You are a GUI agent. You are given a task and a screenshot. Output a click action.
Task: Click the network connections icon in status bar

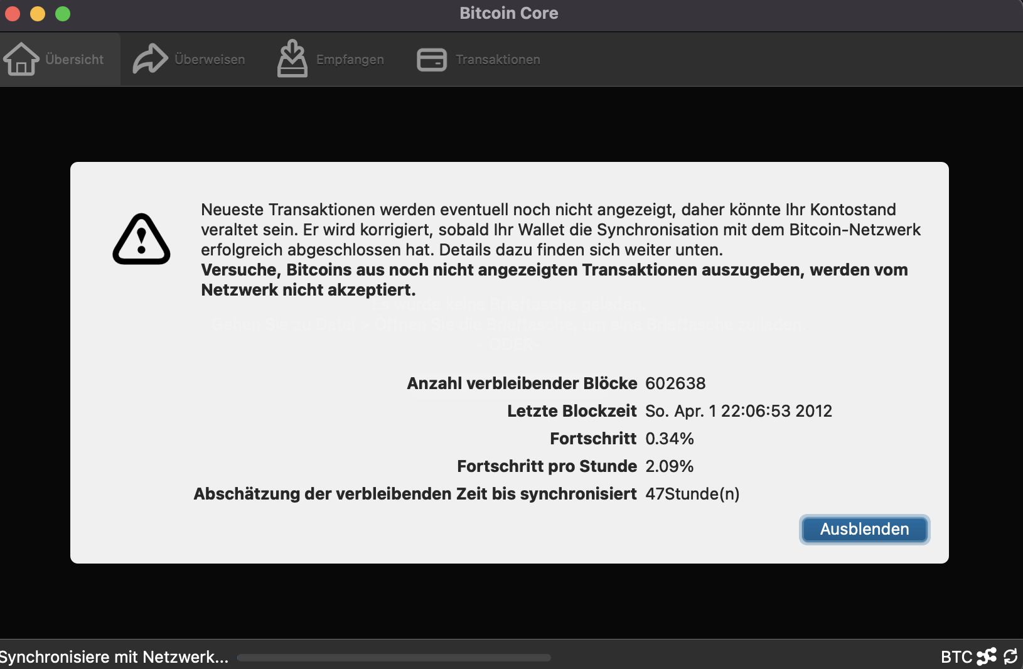click(x=987, y=656)
